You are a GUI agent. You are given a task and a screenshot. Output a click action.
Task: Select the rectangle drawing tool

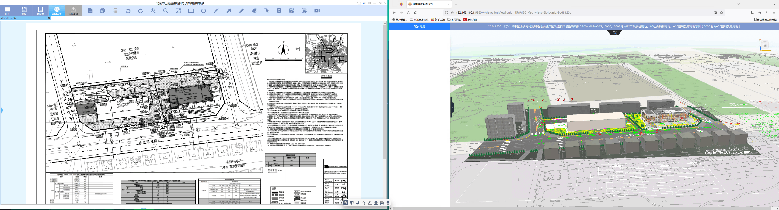191,11
